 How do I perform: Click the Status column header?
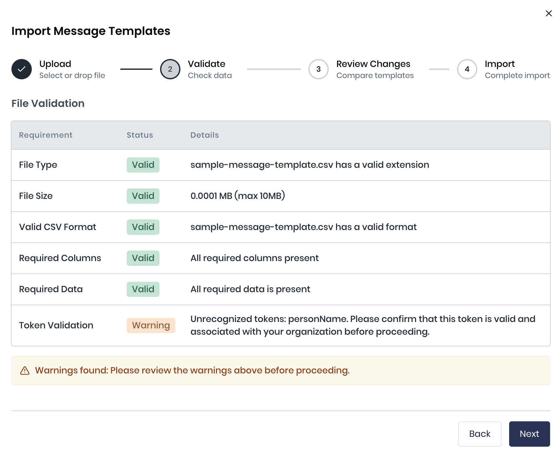click(140, 135)
